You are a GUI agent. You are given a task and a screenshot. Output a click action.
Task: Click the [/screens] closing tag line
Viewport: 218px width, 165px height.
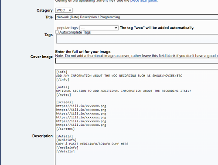(65, 129)
